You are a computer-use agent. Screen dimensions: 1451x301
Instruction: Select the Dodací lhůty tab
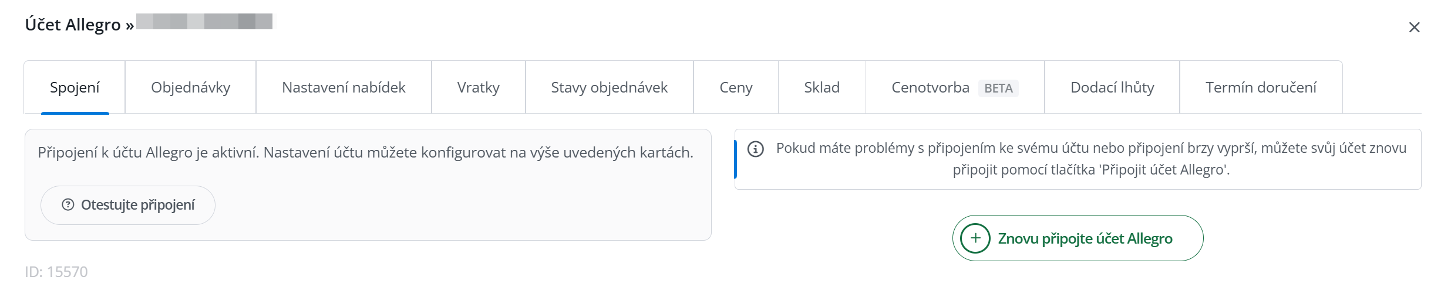(x=1112, y=87)
